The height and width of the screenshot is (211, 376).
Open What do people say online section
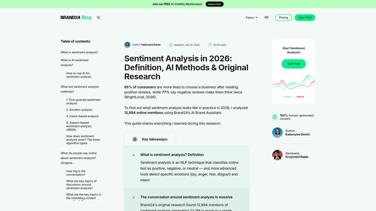pos(79,158)
